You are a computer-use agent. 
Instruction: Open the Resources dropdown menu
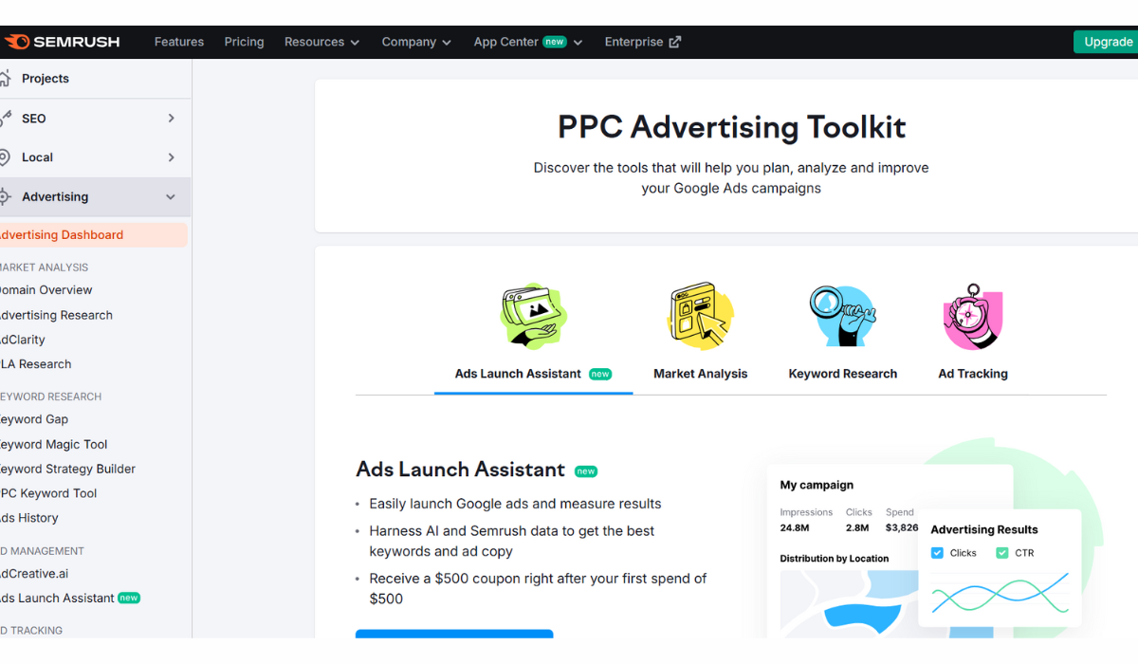(322, 42)
